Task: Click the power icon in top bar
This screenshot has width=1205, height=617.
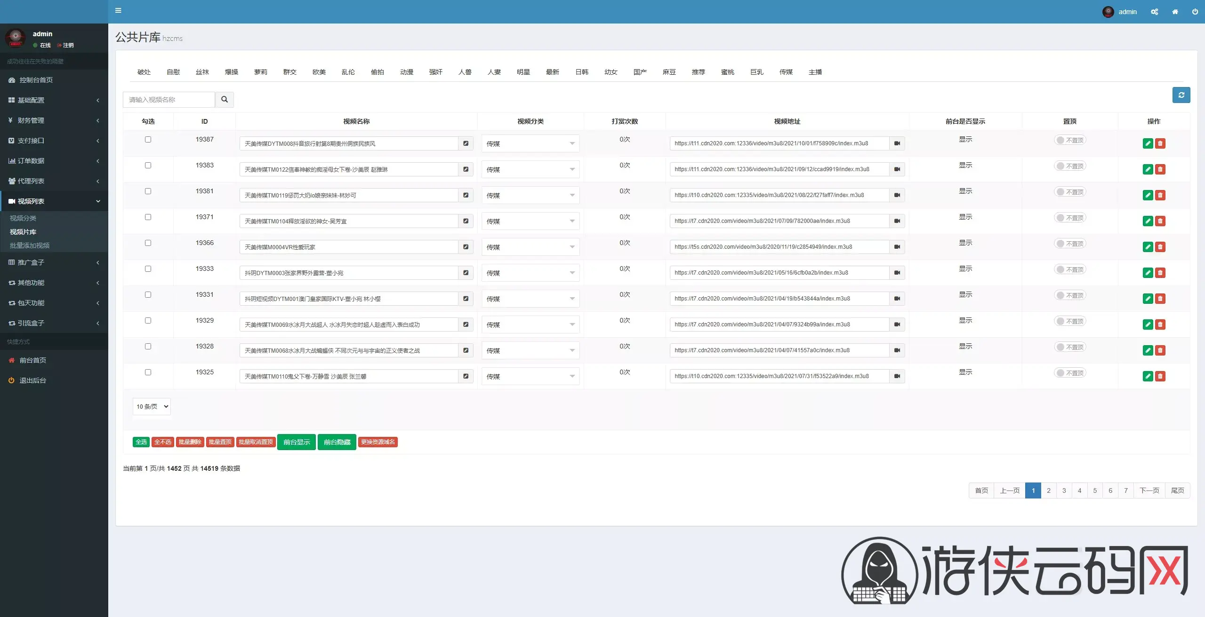Action: pyautogui.click(x=1195, y=12)
